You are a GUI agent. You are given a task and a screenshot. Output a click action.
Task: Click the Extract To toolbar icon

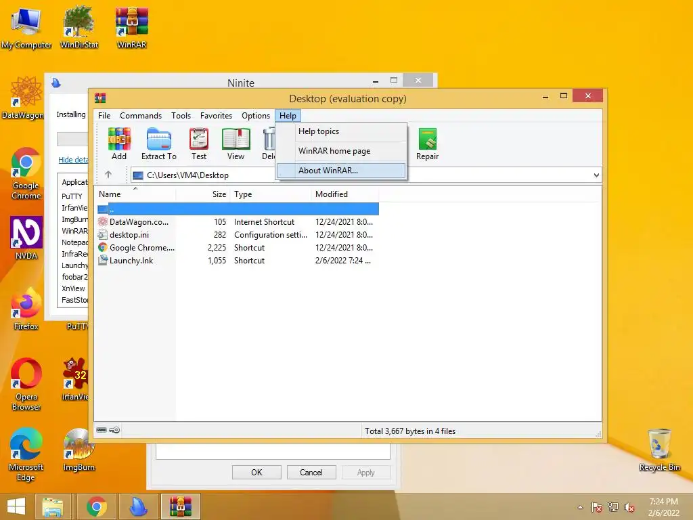158,144
